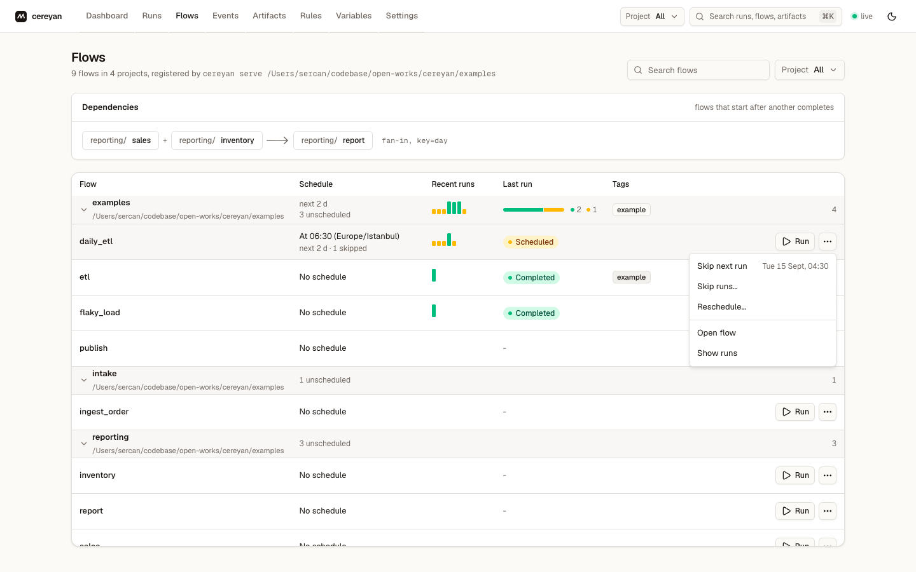
Task: Toggle dark mode moon icon
Action: pos(892,17)
